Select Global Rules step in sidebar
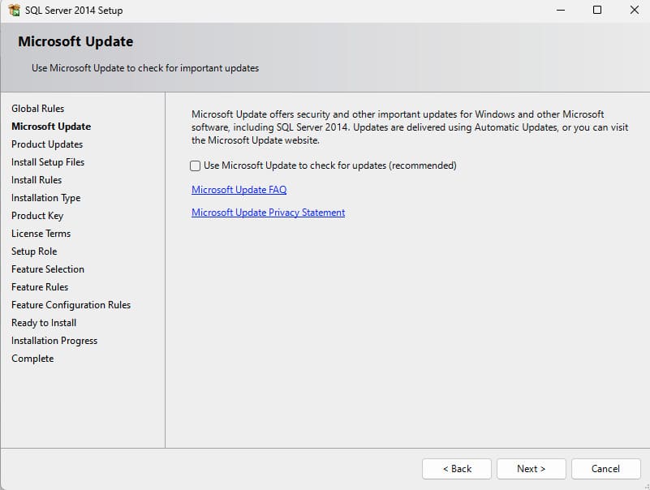This screenshot has height=490, width=650. click(x=37, y=109)
